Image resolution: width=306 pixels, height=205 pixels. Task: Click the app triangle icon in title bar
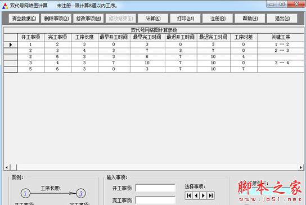pos(5,6)
